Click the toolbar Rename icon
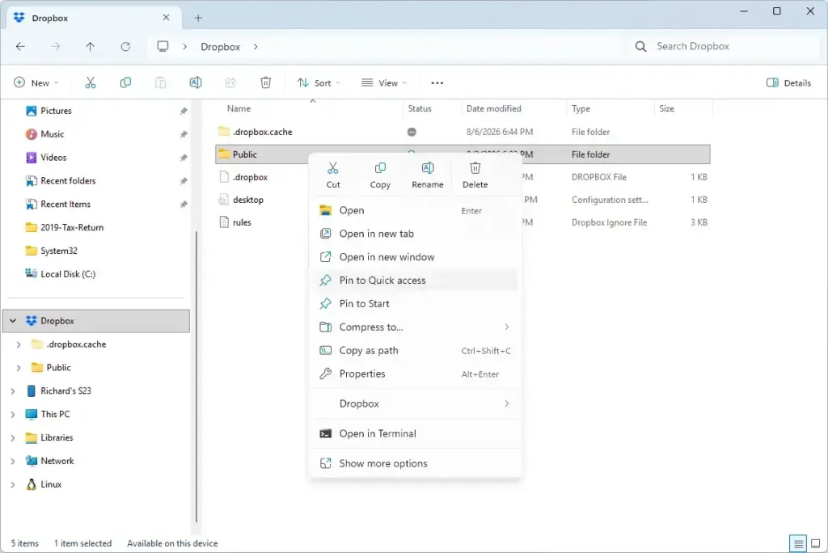Screen dimensions: 828x553 (196, 82)
